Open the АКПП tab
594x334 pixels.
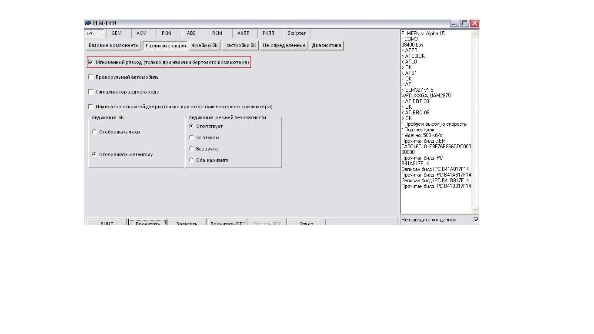click(x=244, y=33)
